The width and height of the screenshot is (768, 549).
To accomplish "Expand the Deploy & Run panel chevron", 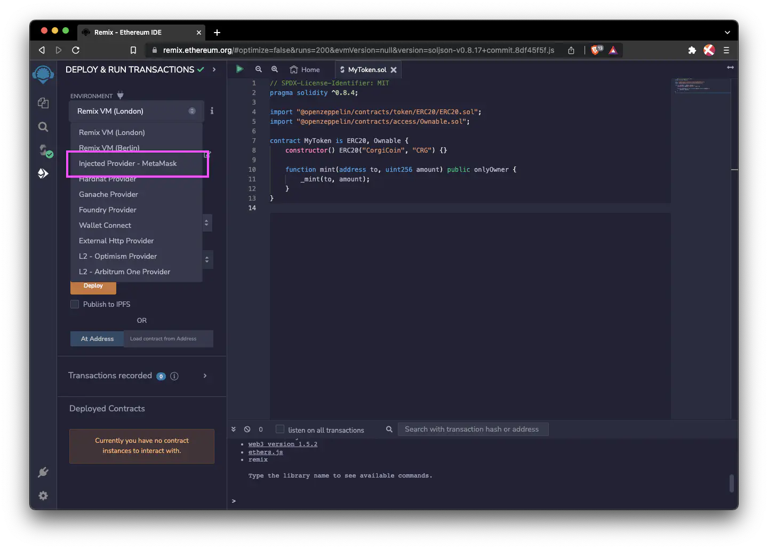I will [214, 69].
